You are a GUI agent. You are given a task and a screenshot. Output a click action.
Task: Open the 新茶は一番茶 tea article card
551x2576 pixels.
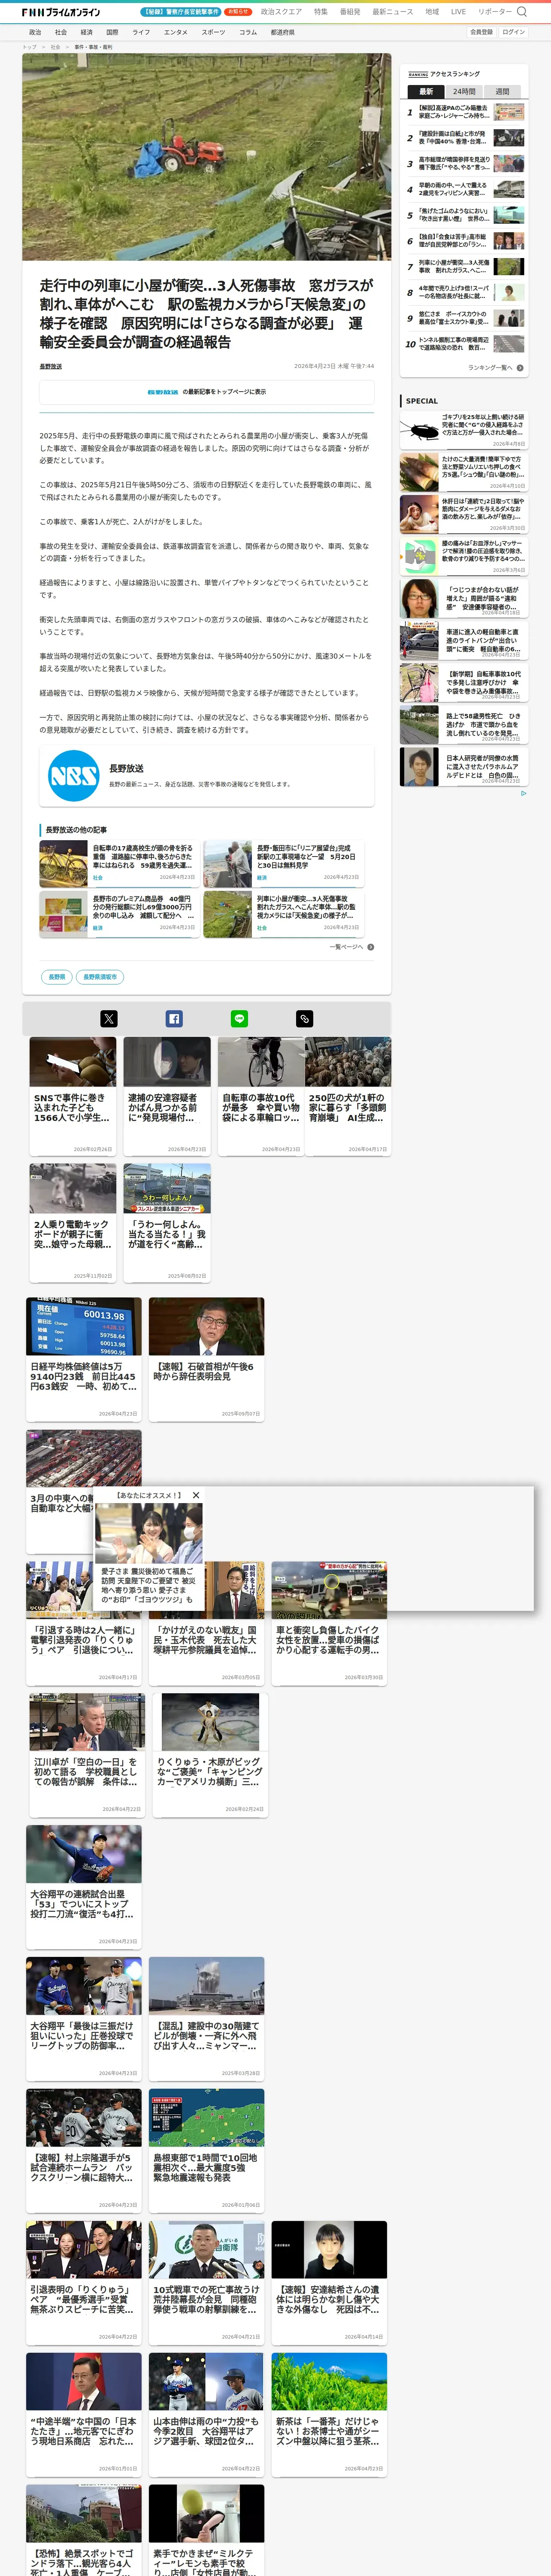point(329,2414)
